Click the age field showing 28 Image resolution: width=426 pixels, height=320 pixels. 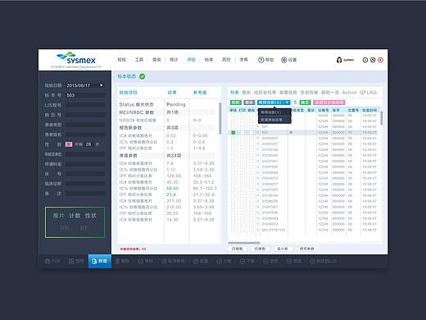coord(88,144)
